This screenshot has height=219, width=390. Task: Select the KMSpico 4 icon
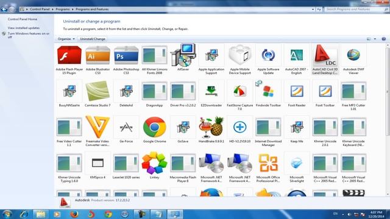click(97, 163)
